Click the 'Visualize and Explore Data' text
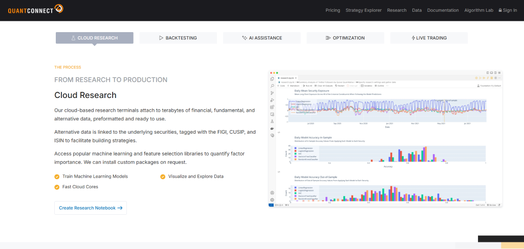The image size is (524, 249). click(196, 177)
